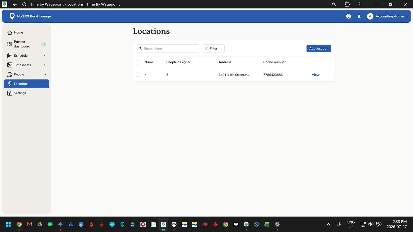
Task: Click the ENG US language indicator
Action: tap(351, 224)
